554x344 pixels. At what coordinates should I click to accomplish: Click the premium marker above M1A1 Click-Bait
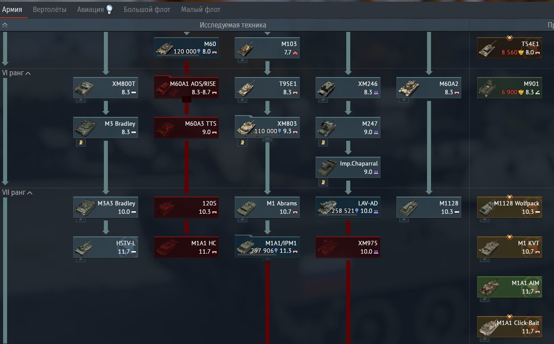(510, 316)
